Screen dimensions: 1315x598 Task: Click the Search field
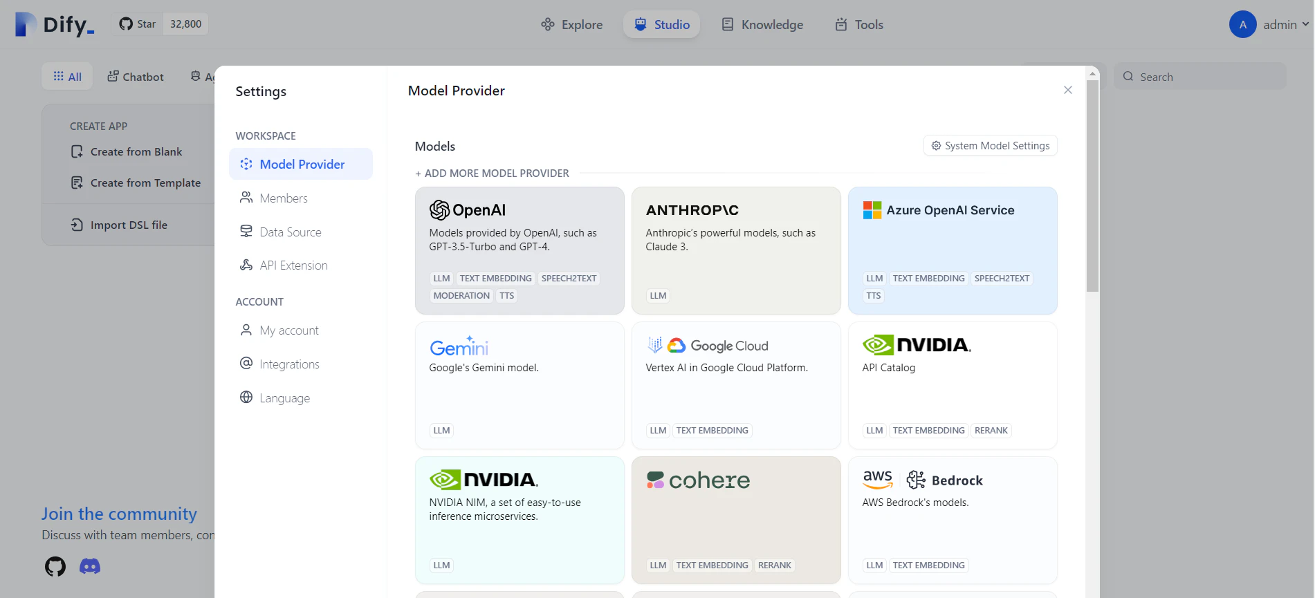point(1200,77)
